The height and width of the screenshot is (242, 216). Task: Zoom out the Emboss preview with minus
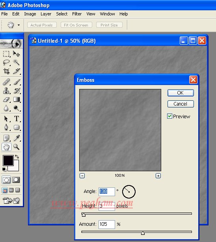pyautogui.click(x=82, y=176)
